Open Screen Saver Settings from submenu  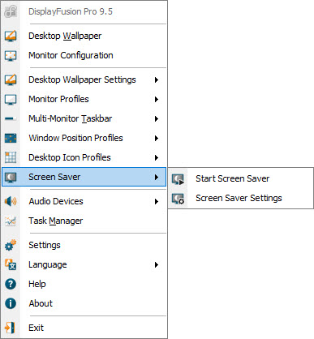click(x=241, y=198)
